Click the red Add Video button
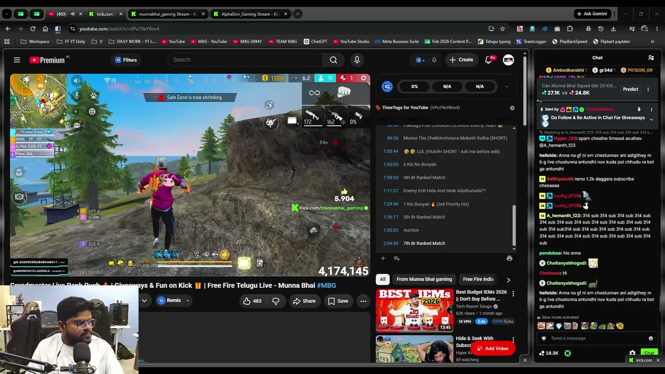Viewport: 665px width, 374px height. (493, 349)
